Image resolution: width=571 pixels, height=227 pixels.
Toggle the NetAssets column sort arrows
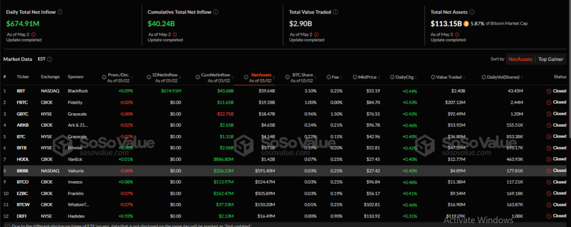point(273,78)
